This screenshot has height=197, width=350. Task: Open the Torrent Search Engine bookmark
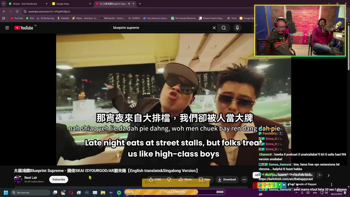click(211, 18)
